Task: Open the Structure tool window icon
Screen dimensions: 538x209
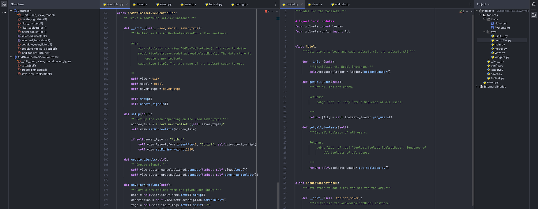Action: click(x=4, y=4)
